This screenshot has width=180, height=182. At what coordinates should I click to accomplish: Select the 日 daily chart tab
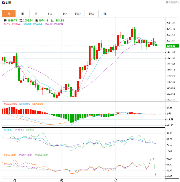click(9, 14)
